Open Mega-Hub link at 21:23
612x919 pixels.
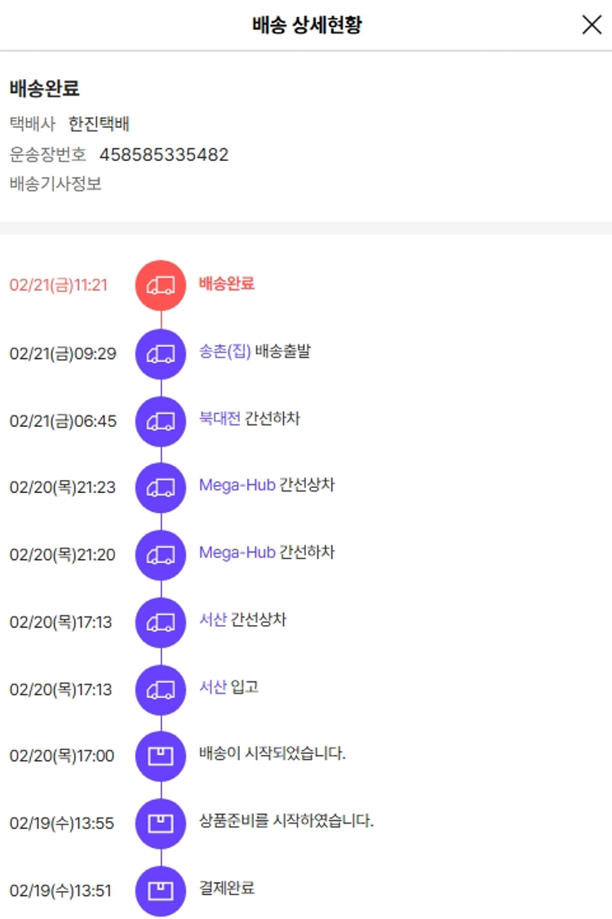[237, 485]
